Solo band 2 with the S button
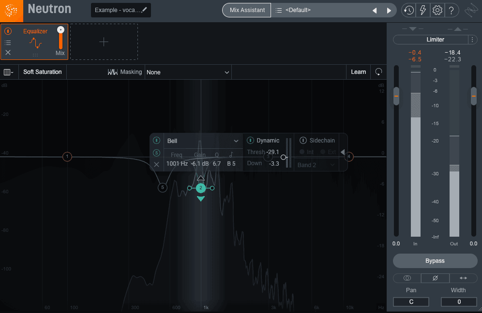 click(x=156, y=153)
